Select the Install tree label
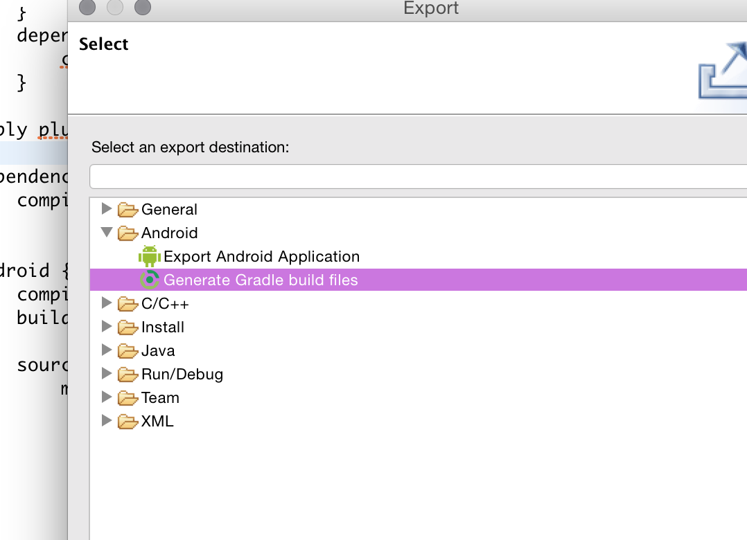747x540 pixels. tap(163, 327)
